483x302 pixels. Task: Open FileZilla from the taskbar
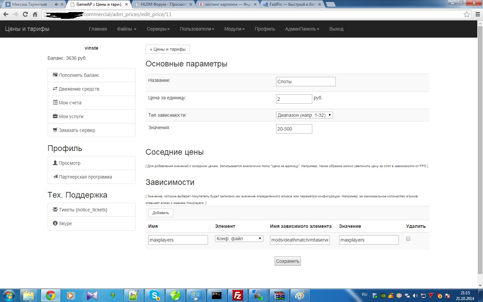pyautogui.click(x=237, y=295)
